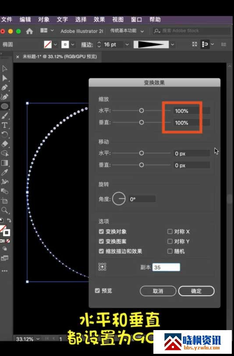This screenshot has height=356, width=234.
Task: Open the 效果 menu
Action: click(99, 20)
